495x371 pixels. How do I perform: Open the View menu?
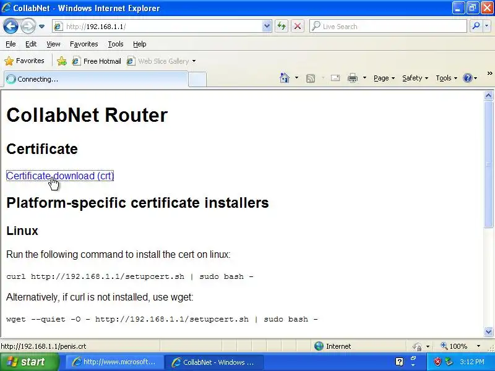click(53, 44)
